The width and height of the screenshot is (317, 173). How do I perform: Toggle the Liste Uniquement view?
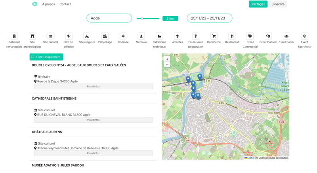[46, 57]
